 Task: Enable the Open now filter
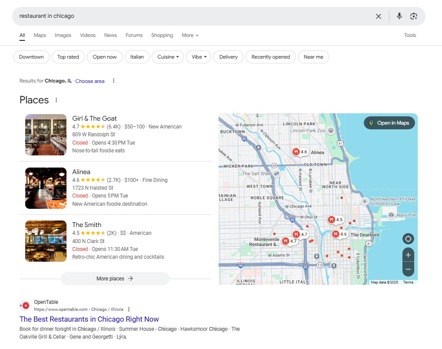104,57
